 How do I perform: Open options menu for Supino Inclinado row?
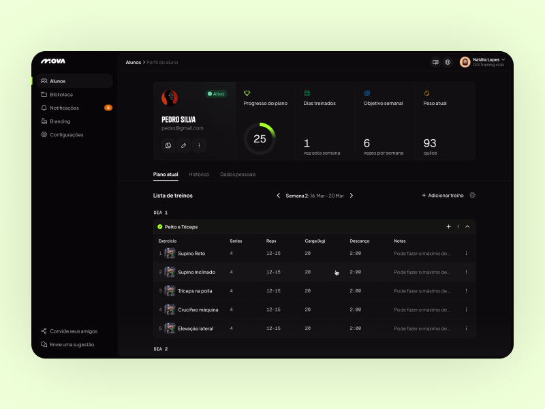466,272
